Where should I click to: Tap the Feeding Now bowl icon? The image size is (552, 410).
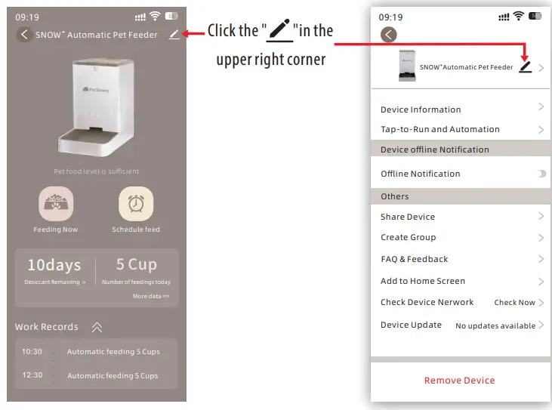pos(56,203)
